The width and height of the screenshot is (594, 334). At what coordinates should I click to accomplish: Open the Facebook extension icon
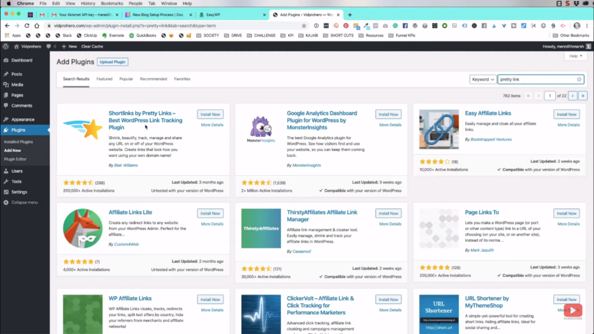(x=405, y=26)
